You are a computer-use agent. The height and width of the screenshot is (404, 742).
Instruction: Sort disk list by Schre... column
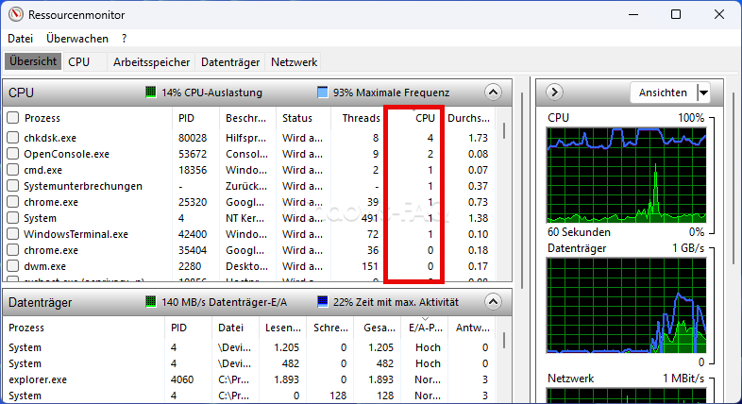pyautogui.click(x=330, y=328)
